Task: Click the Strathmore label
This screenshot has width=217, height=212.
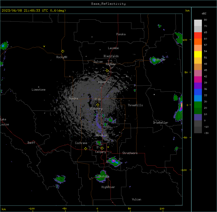Action: click(130, 153)
